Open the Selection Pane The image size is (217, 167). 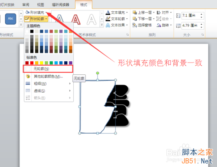(142, 25)
